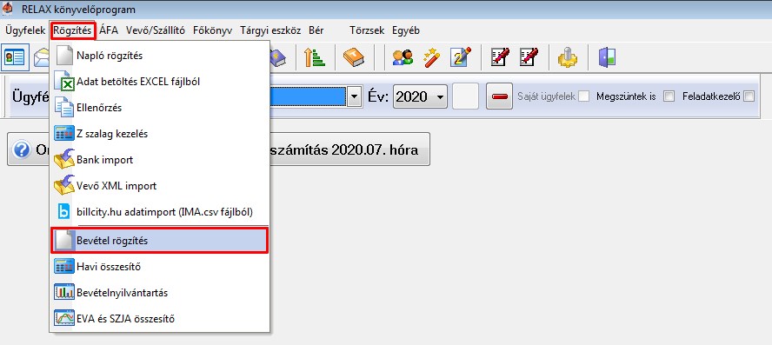Open the Tárgyi eszköz menu
Image resolution: width=772 pixels, height=345 pixels.
[x=270, y=30]
